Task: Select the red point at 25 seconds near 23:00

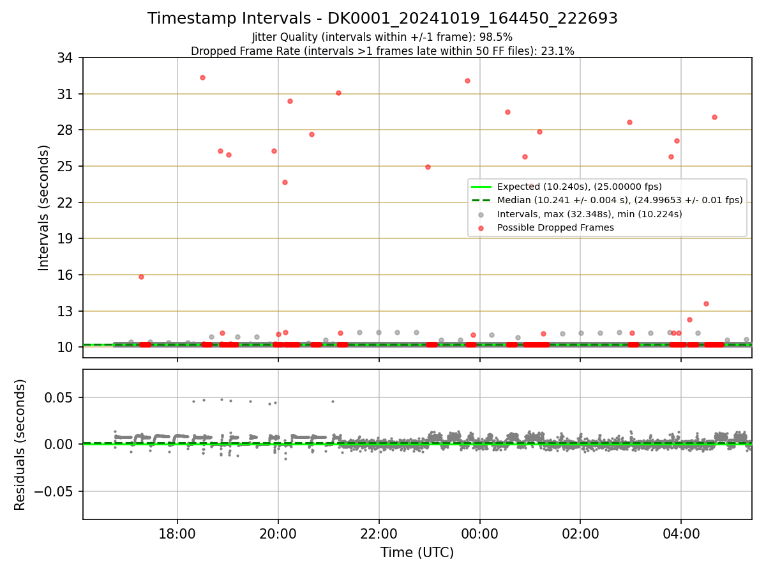Action: point(428,167)
